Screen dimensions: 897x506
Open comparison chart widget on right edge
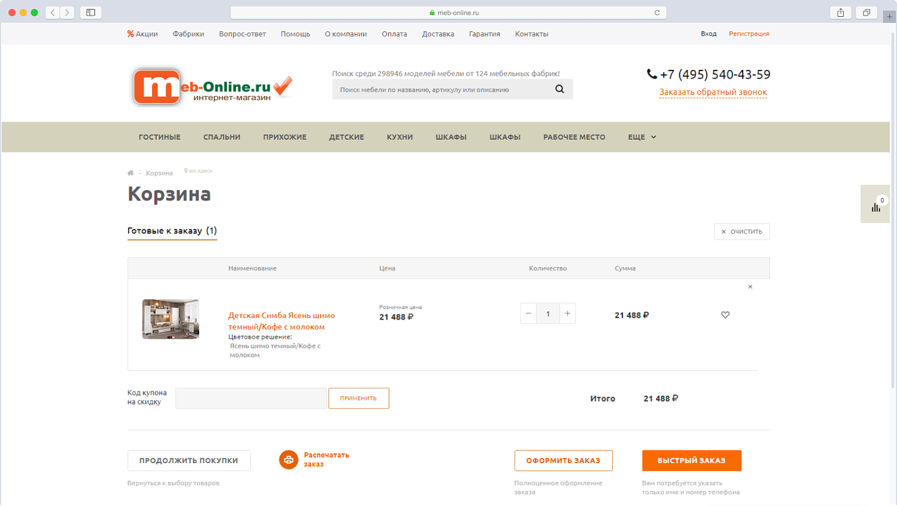click(875, 205)
